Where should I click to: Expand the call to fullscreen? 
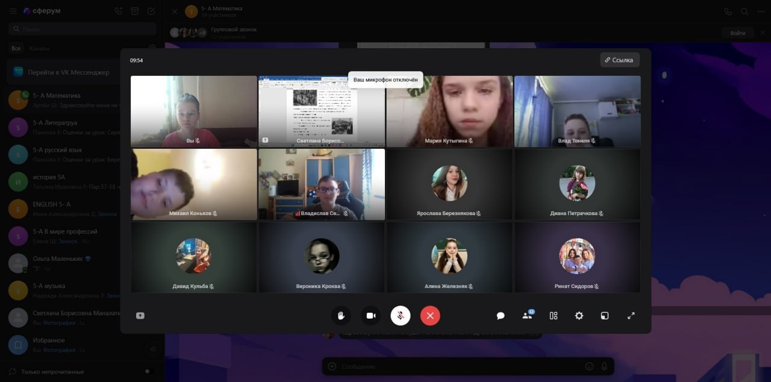(631, 316)
